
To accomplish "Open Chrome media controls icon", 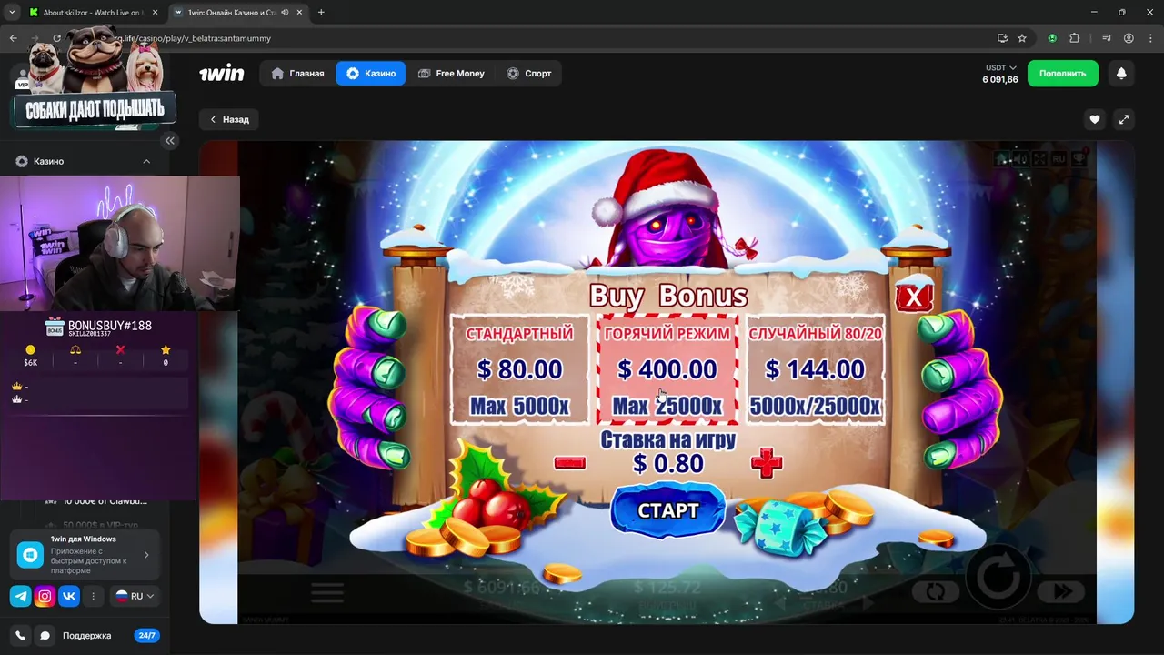I will point(1107,38).
